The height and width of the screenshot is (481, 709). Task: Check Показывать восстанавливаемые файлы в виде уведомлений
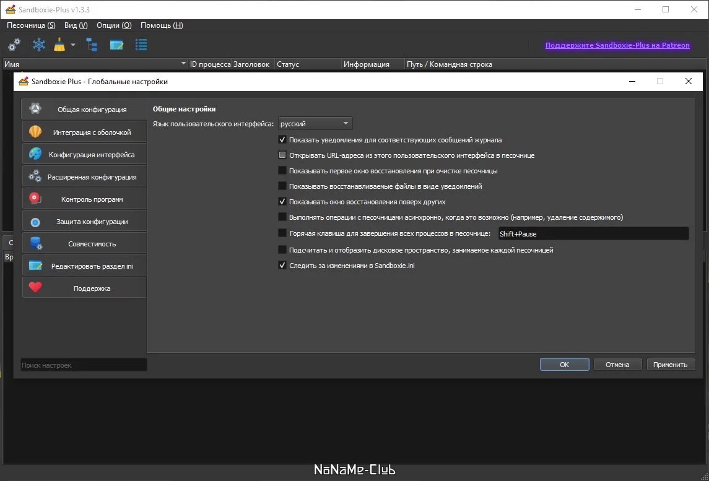(x=282, y=186)
